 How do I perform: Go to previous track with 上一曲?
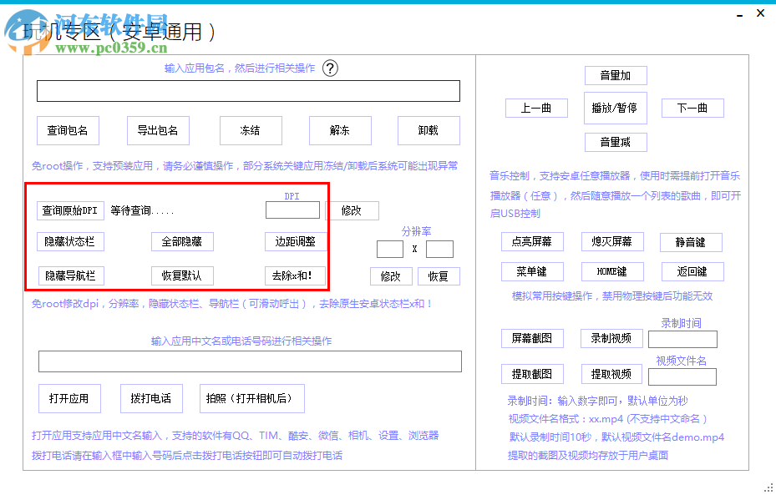(x=536, y=109)
